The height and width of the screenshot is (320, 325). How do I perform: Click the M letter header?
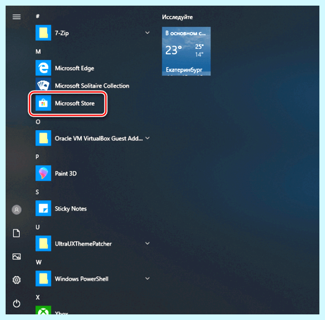[38, 52]
